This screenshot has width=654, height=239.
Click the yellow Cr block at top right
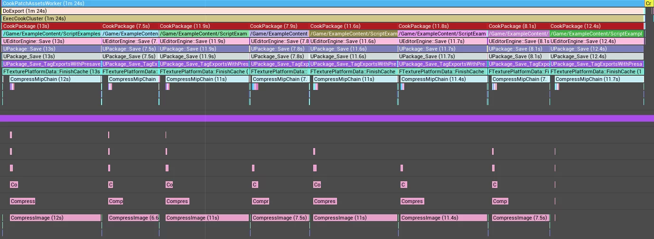coord(649,3)
